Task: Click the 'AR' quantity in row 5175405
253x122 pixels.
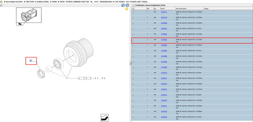Action: pyautogui.click(x=155, y=51)
